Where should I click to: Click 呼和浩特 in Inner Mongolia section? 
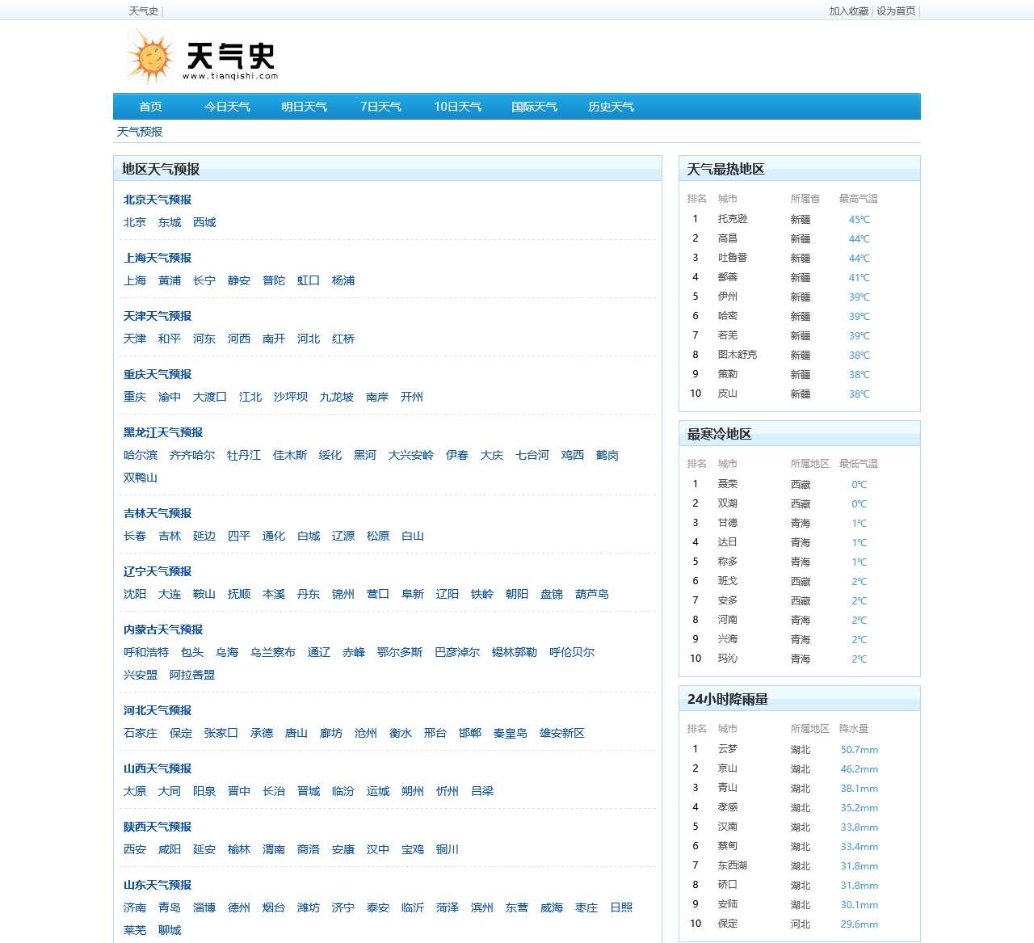click(x=145, y=652)
